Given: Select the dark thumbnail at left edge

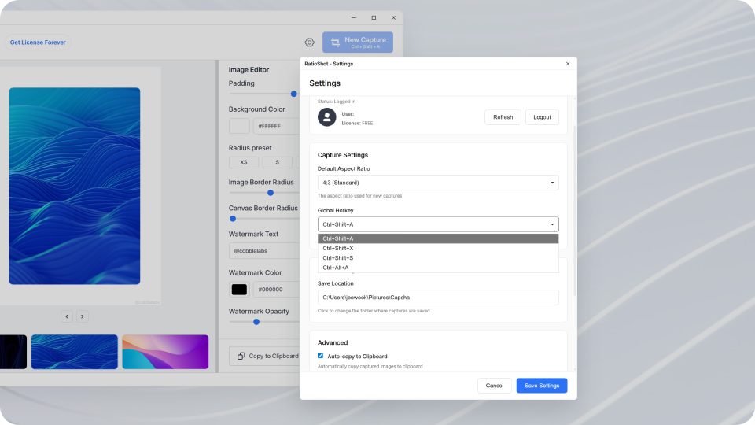Looking at the screenshot, I should pos(13,352).
